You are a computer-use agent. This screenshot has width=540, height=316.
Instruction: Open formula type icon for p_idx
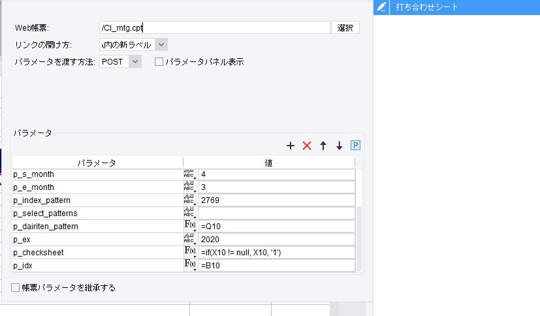[190, 265]
